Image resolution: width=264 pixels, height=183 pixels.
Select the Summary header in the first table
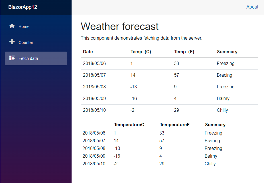[x=227, y=52]
